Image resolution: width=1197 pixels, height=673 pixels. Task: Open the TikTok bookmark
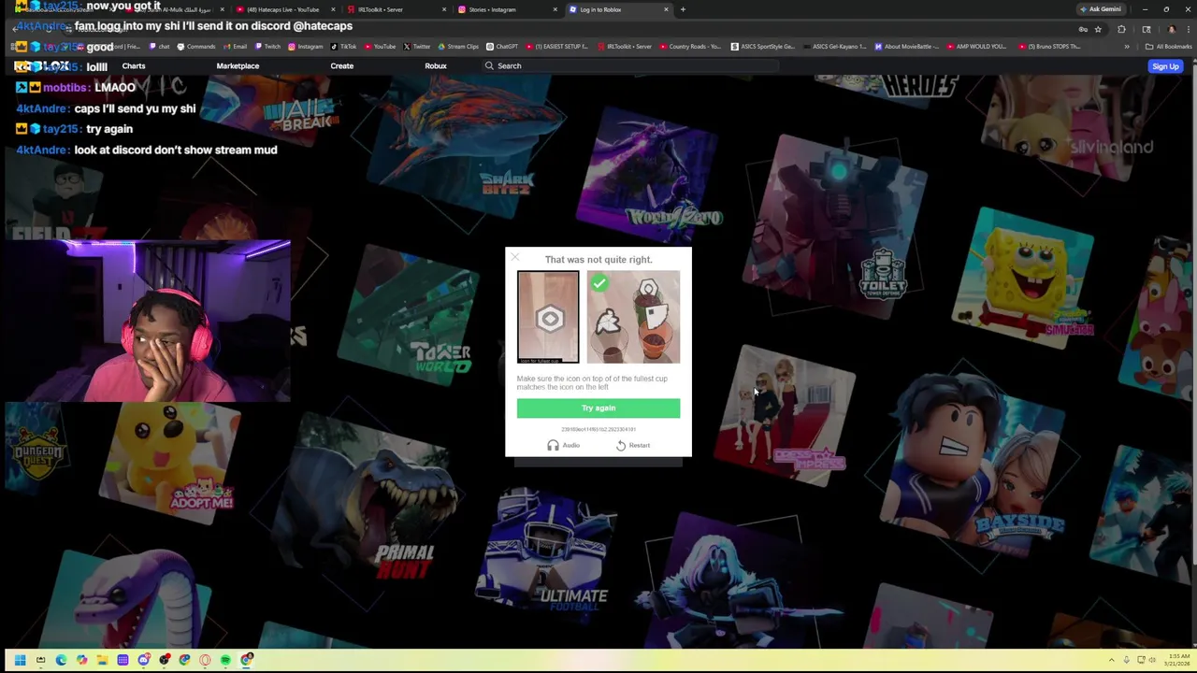pyautogui.click(x=343, y=46)
